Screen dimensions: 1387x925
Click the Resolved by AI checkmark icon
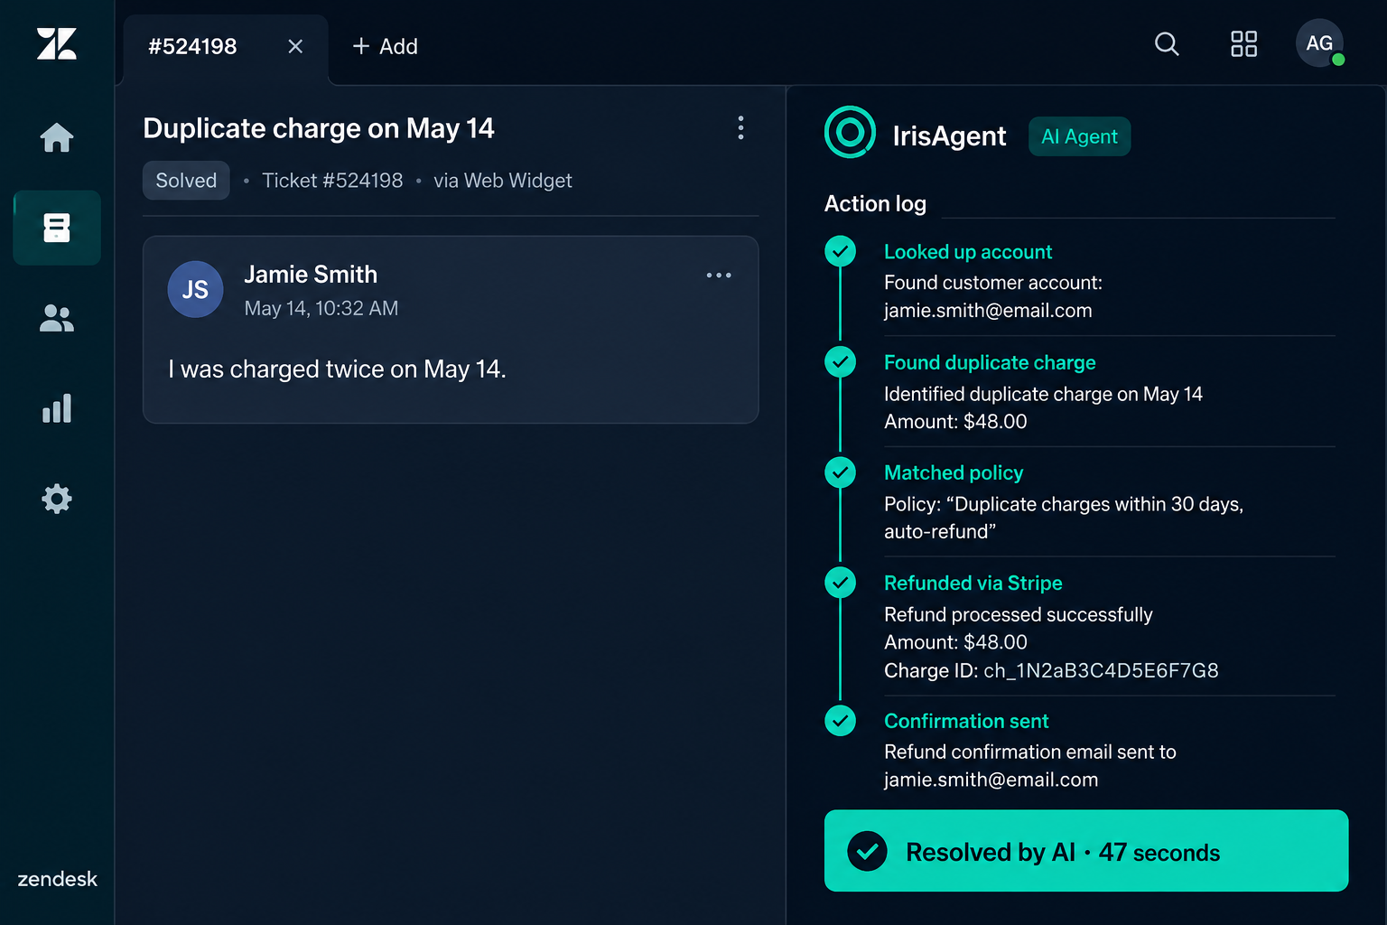867,851
